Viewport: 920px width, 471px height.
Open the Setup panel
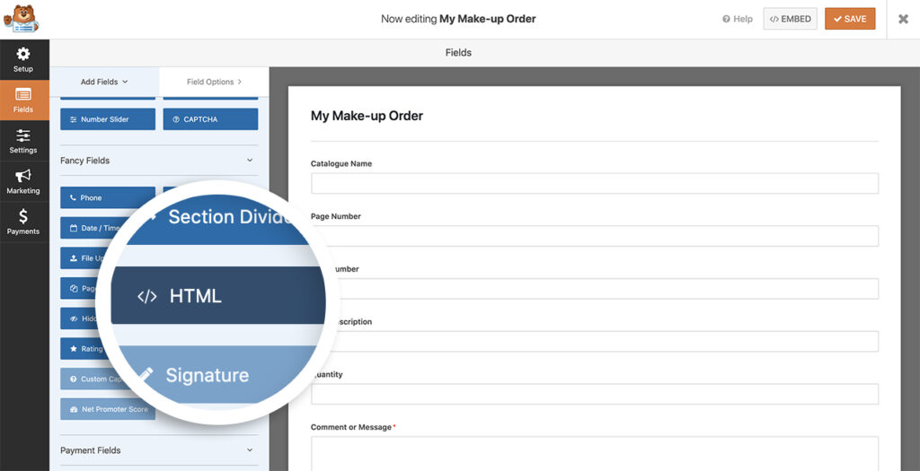[23, 60]
